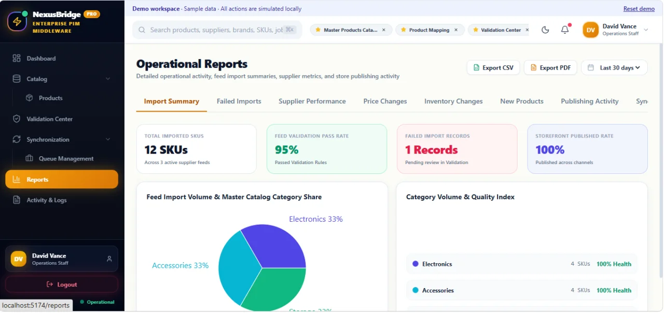Viewport: 664px width, 313px height.
Task: Click the Validation Center shield icon
Action: pos(17,119)
